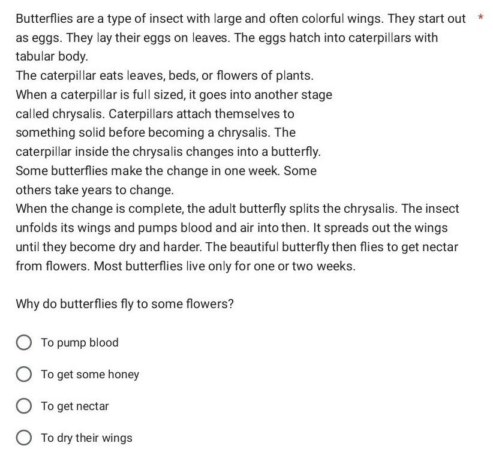Click the red required asterisk
The height and width of the screenshot is (458, 493).
[481, 18]
